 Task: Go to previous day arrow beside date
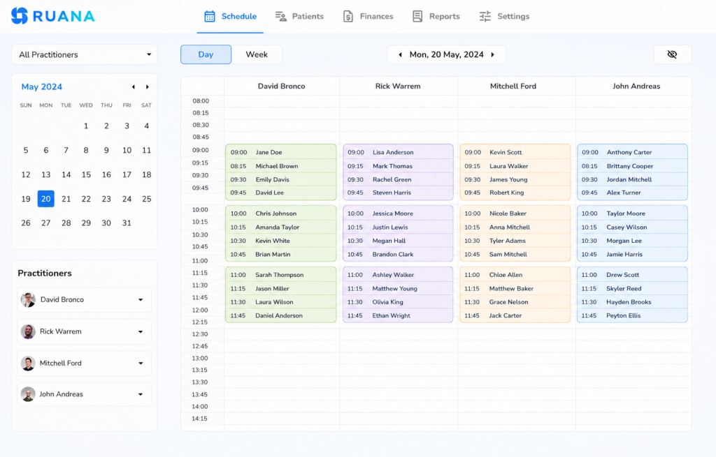(401, 54)
